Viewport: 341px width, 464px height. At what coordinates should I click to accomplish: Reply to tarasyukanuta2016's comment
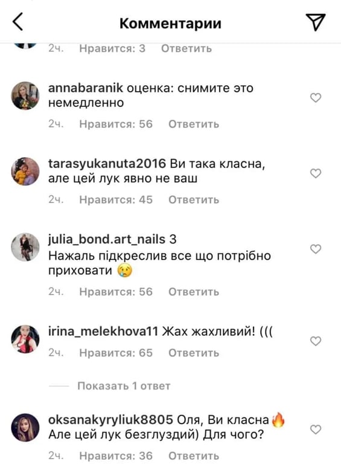pos(194,200)
